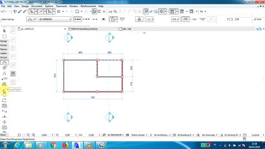Open the Document menu
265x149 pixels.
point(37,6)
